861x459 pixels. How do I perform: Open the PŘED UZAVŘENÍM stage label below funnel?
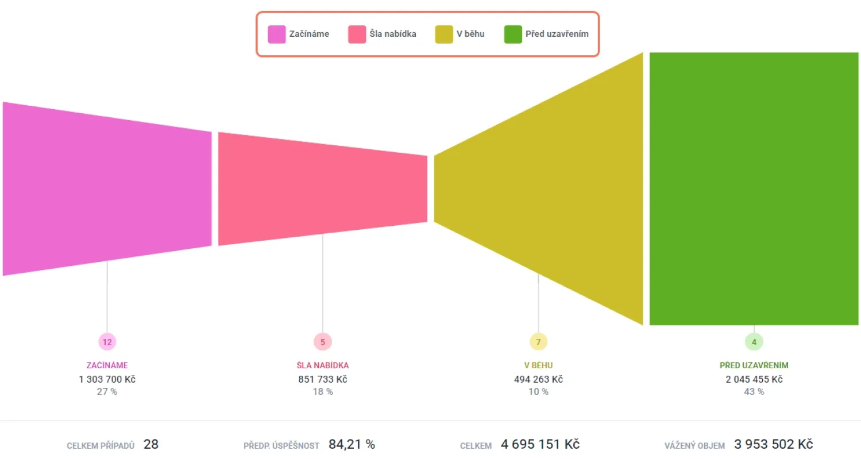(754, 365)
